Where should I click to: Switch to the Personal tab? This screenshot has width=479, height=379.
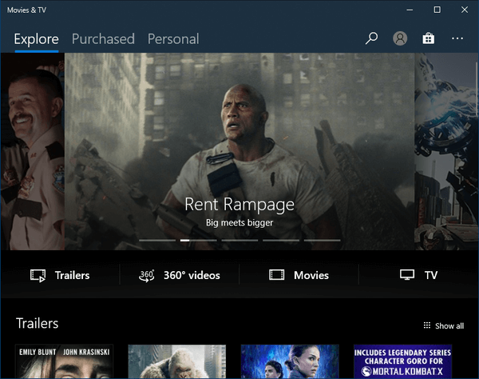(173, 39)
